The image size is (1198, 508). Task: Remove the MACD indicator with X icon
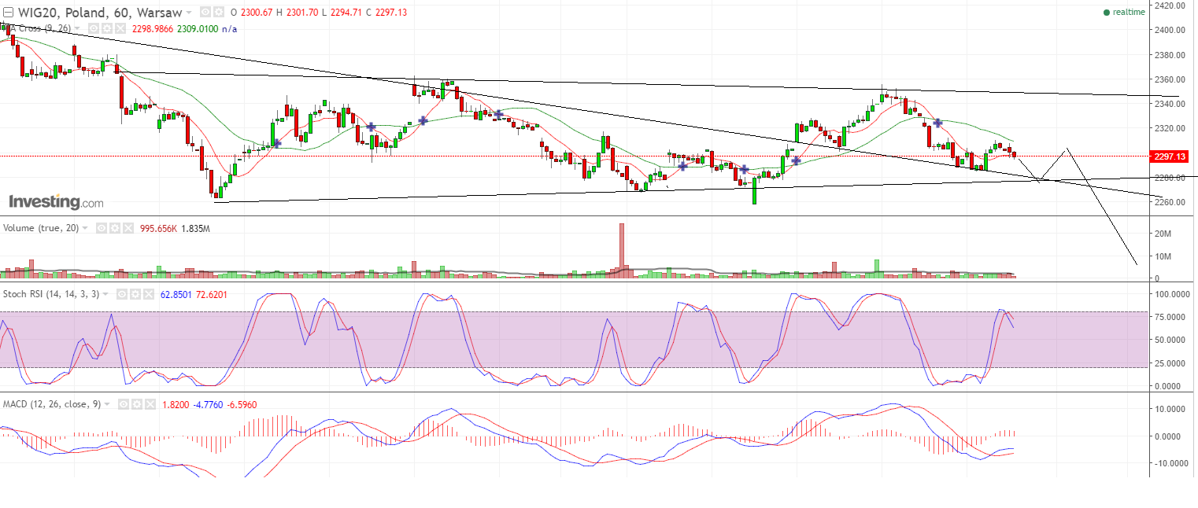pos(150,404)
